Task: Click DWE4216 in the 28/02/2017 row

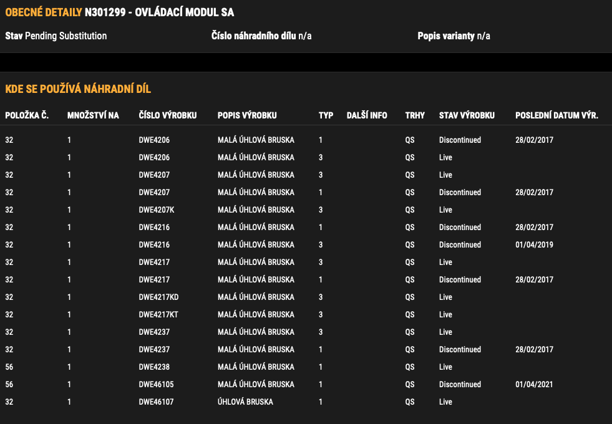Action: click(154, 228)
